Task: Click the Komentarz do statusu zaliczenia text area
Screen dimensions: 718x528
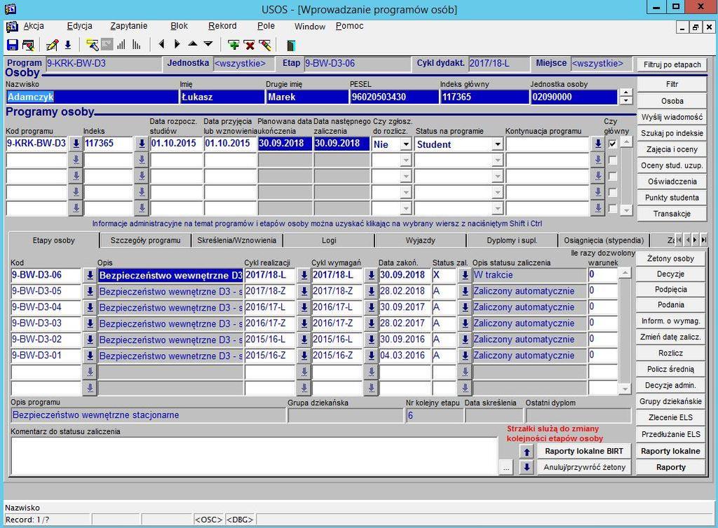Action: click(x=254, y=456)
